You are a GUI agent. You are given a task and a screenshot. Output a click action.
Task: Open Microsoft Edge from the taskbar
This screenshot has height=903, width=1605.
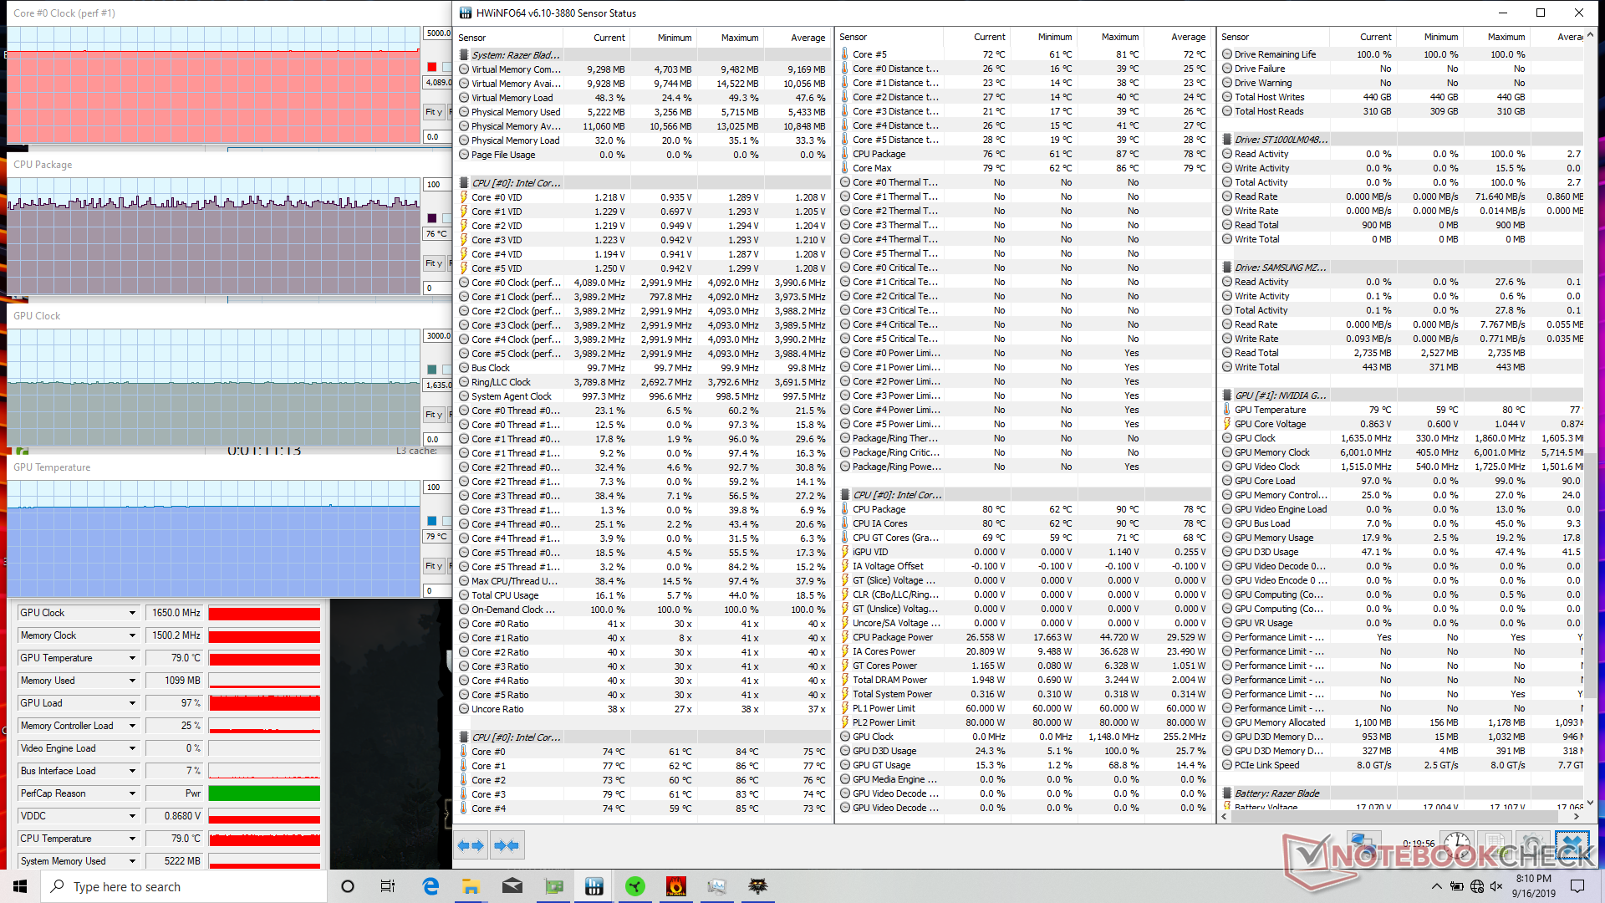[431, 886]
